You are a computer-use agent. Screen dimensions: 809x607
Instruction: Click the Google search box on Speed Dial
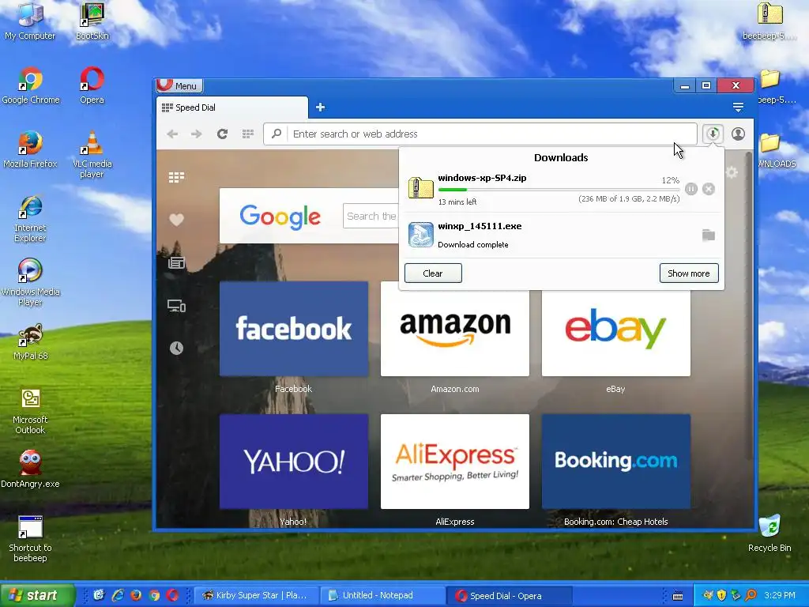point(371,216)
